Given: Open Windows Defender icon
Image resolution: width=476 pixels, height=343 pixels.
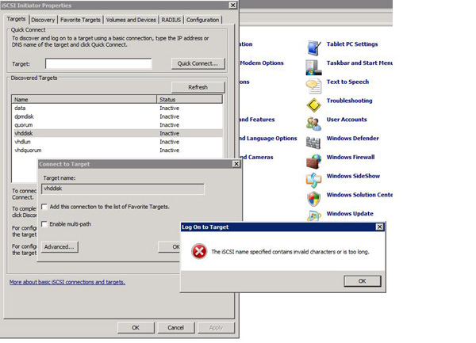Looking at the screenshot, I should pos(313,143).
